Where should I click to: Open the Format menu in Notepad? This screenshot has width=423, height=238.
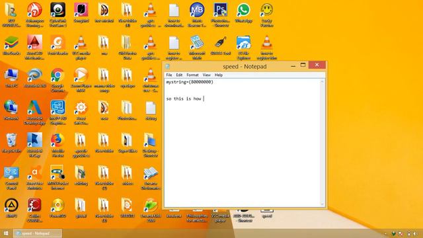click(x=192, y=75)
